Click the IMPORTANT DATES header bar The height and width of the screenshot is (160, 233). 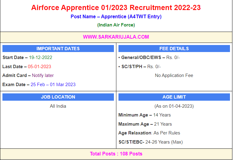58,49
